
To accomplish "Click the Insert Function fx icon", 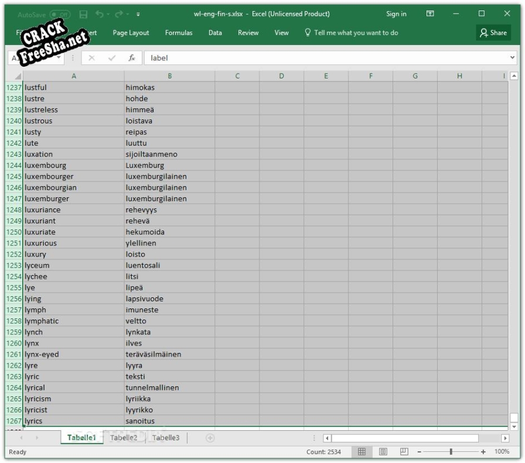I will tap(132, 58).
